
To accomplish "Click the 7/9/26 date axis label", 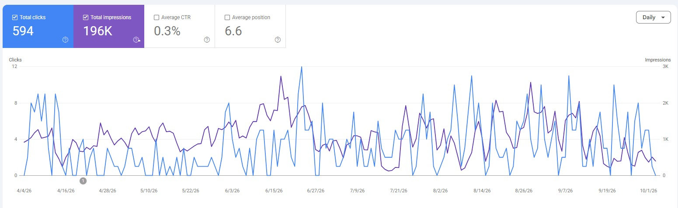I will coord(357,191).
